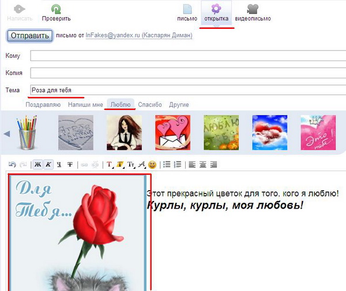
Task: Open sender address InFakes@yandex.ru link
Action: click(139, 35)
